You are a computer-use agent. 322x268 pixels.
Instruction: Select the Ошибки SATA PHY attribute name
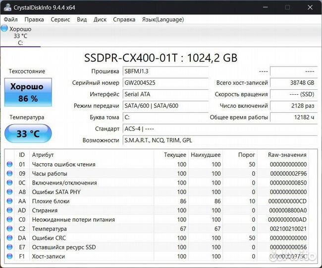point(56,192)
